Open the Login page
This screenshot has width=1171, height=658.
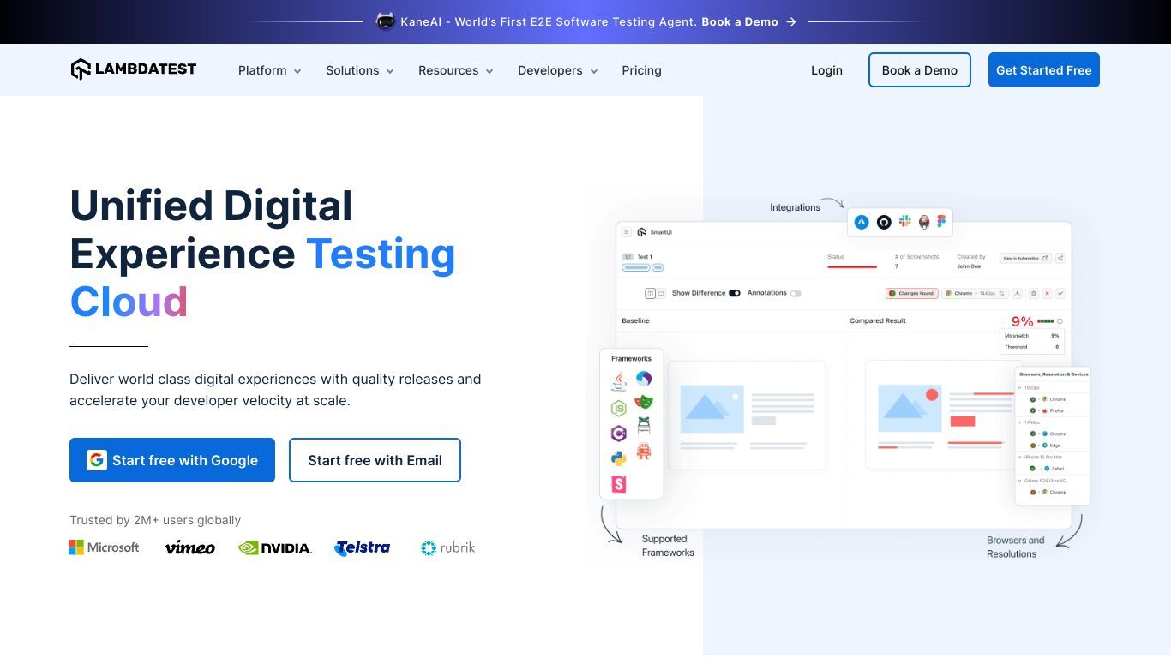click(x=826, y=70)
